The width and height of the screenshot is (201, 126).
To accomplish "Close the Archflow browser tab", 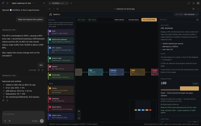I will (x=67, y=3).
